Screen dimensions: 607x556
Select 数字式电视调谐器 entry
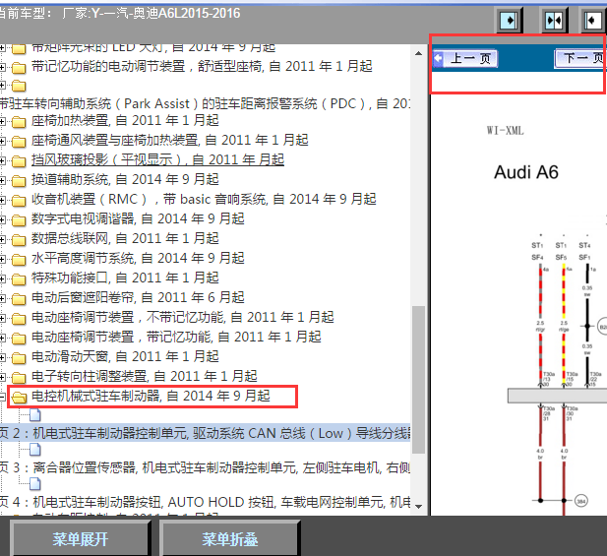[x=138, y=218]
